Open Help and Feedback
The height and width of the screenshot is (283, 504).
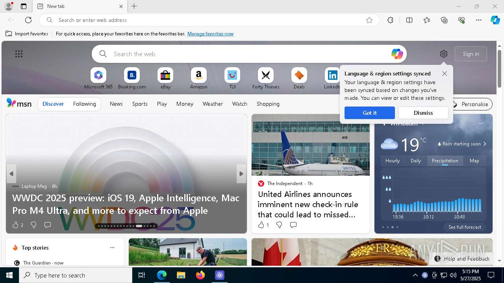[x=462, y=259]
